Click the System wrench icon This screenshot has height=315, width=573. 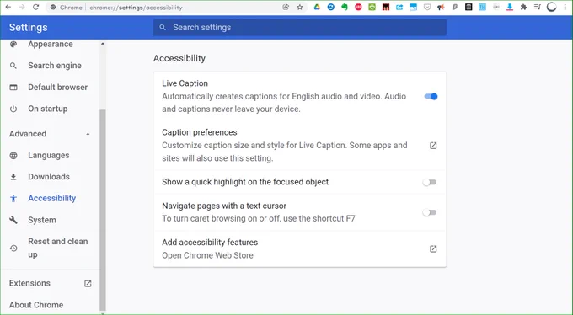[13, 220]
